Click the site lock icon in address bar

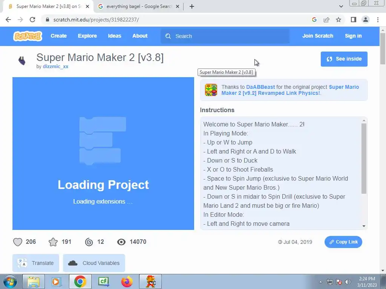tap(47, 20)
